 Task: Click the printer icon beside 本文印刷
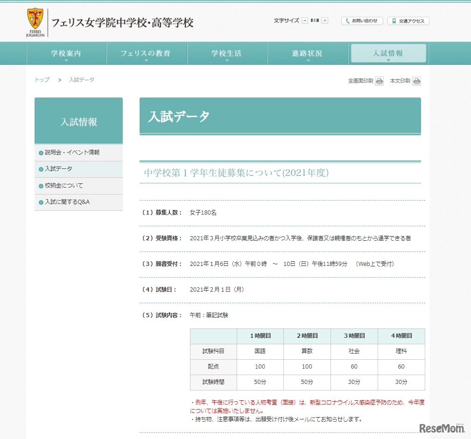416,81
